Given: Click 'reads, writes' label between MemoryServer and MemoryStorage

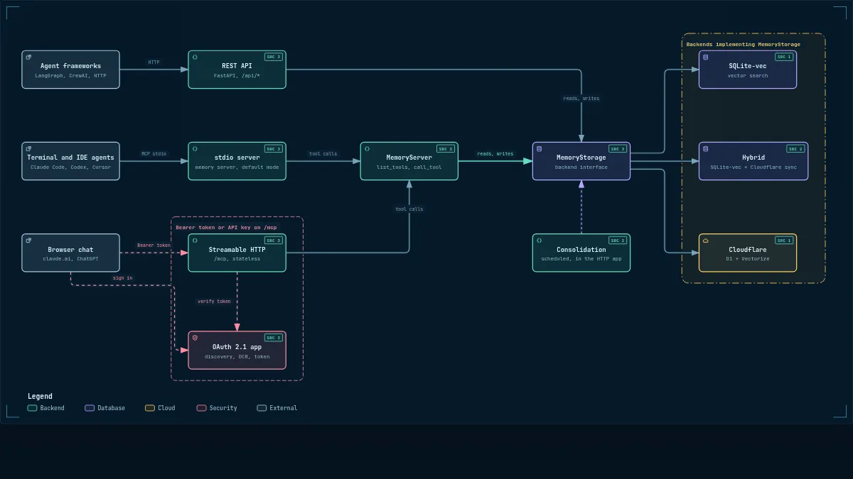Looking at the screenshot, I should click(x=495, y=154).
